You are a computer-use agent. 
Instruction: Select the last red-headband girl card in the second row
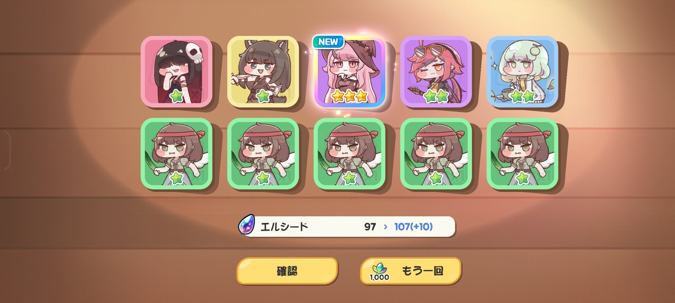[x=522, y=153]
